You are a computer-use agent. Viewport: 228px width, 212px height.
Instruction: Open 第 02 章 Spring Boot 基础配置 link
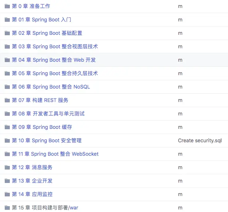tap(47, 33)
